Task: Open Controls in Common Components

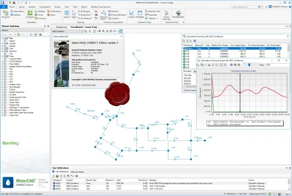Action: [x=113, y=18]
